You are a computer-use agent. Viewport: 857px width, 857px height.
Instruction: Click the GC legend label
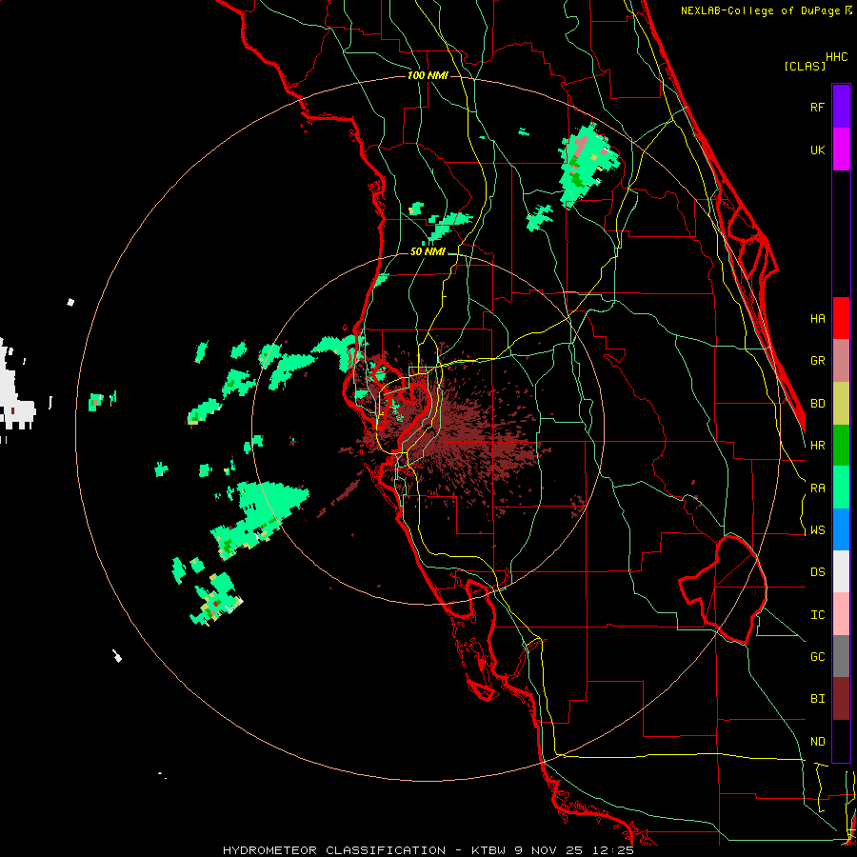(x=818, y=657)
